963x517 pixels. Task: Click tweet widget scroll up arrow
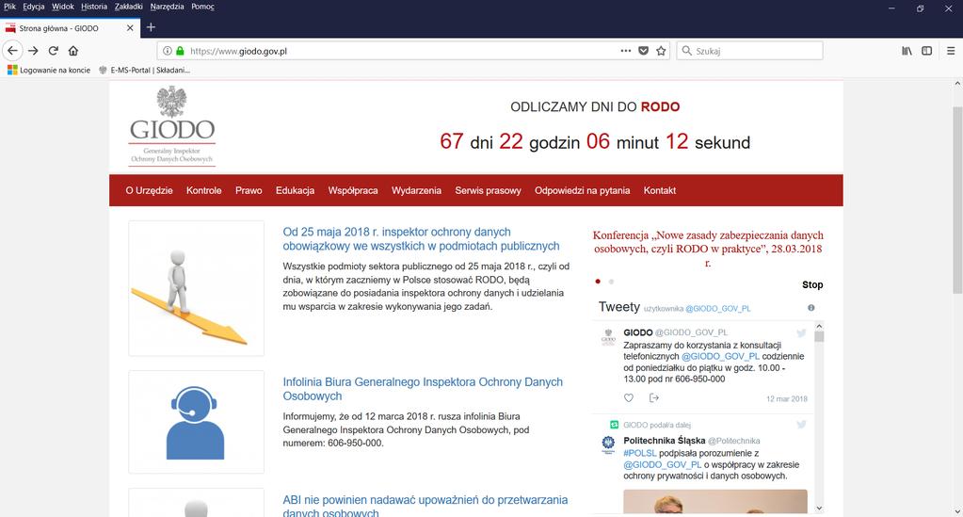pos(819,327)
